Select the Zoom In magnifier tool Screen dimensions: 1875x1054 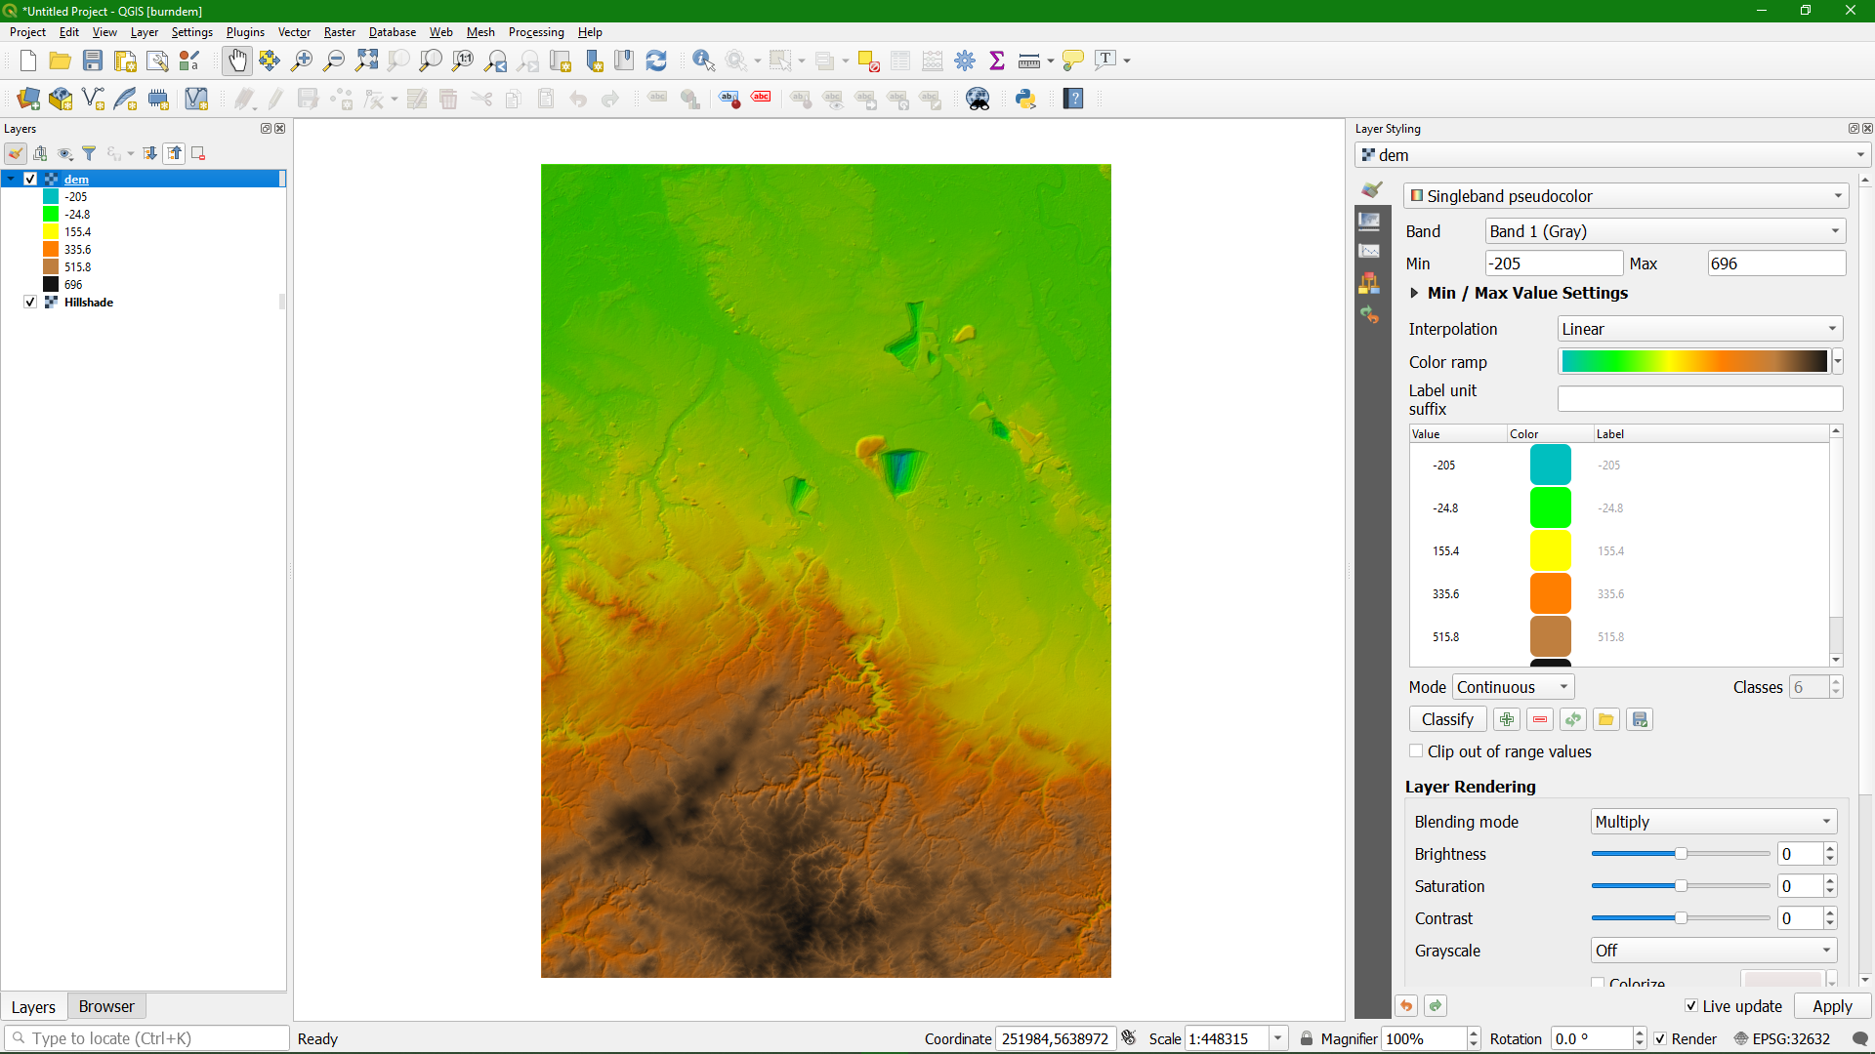pyautogui.click(x=302, y=61)
